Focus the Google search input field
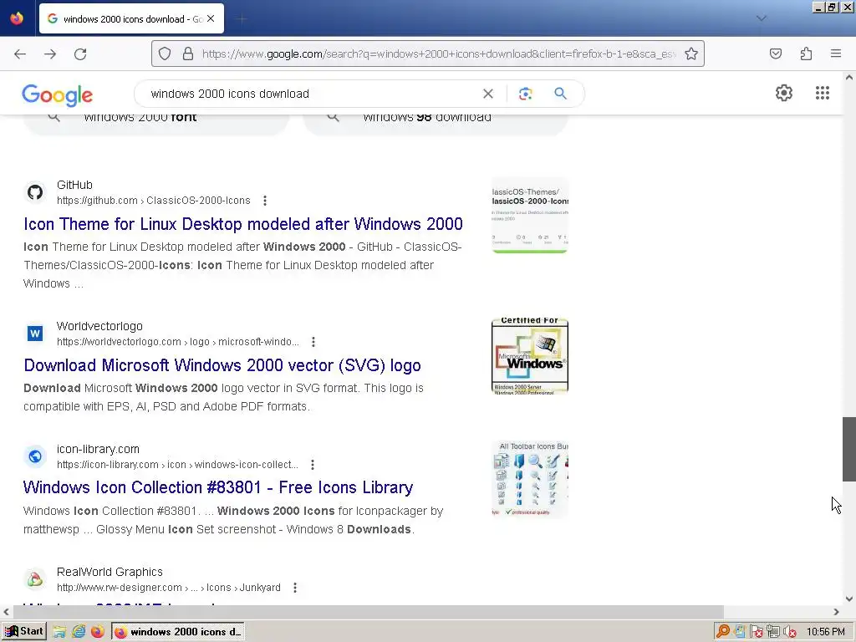Image resolution: width=856 pixels, height=642 pixels. [x=311, y=94]
